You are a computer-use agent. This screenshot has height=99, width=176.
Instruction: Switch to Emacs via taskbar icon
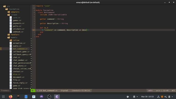(57, 97)
